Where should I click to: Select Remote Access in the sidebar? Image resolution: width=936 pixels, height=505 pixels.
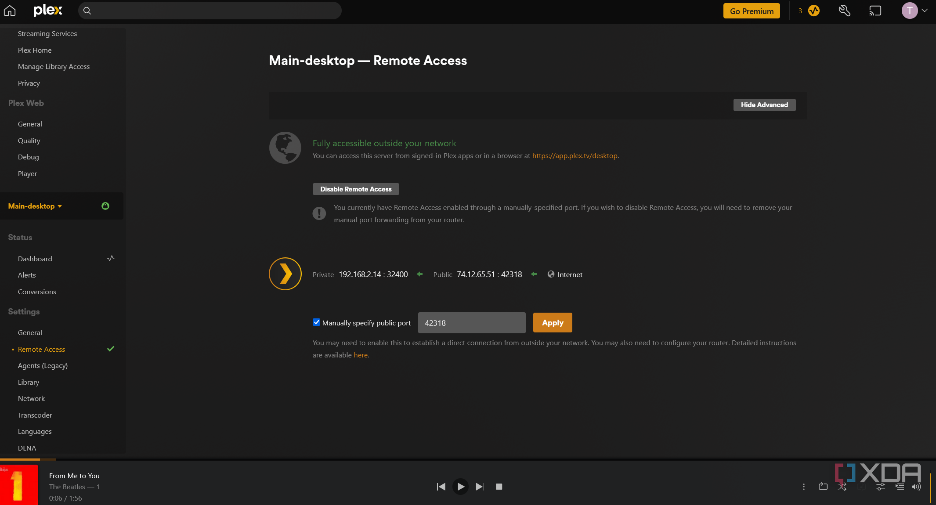coord(41,349)
